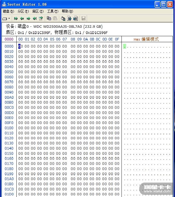Open the 帮助(H) menu

click(67, 11)
